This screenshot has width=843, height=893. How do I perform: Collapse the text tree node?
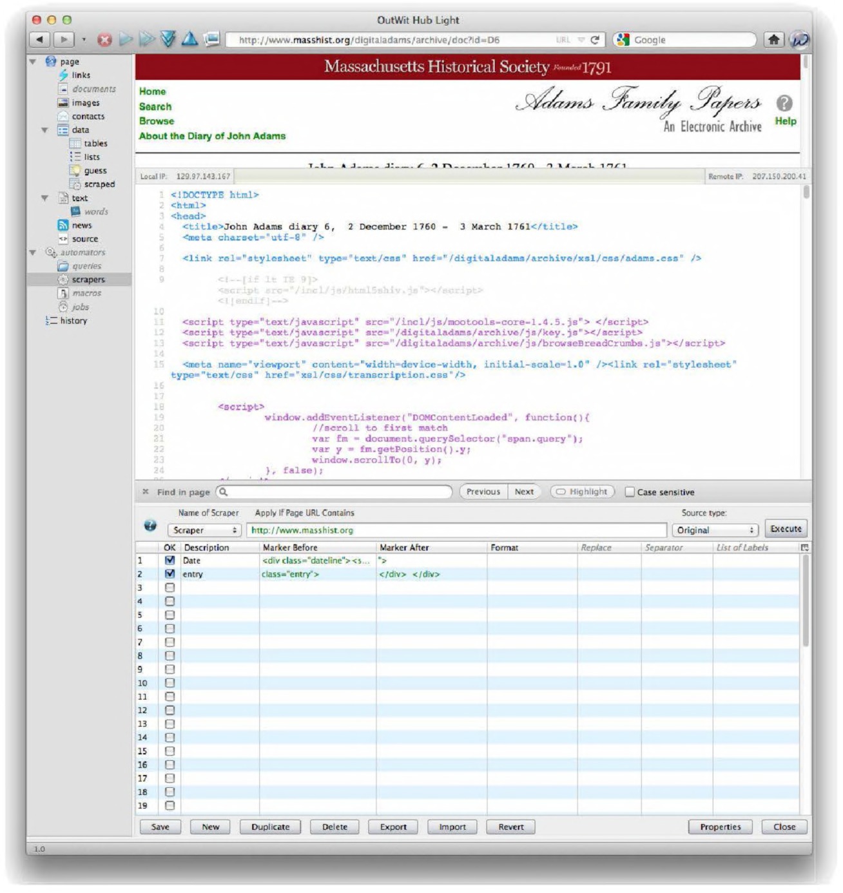(45, 198)
